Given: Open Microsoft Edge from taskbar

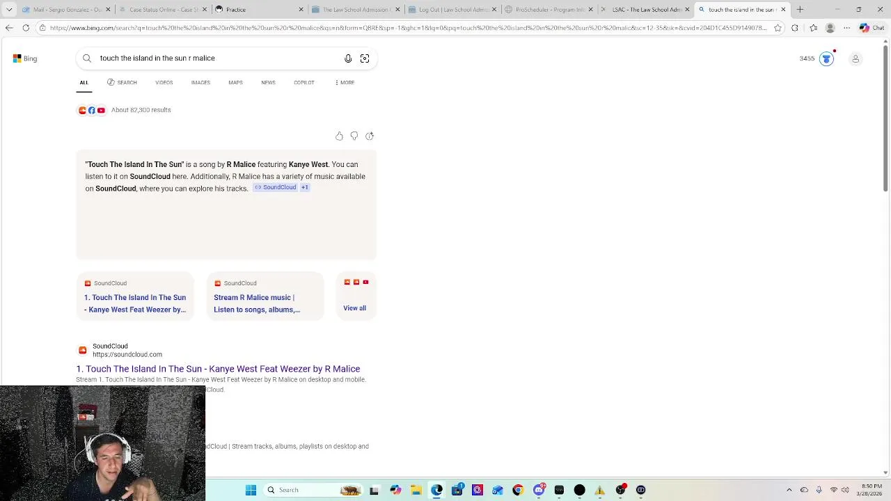Looking at the screenshot, I should 436,490.
